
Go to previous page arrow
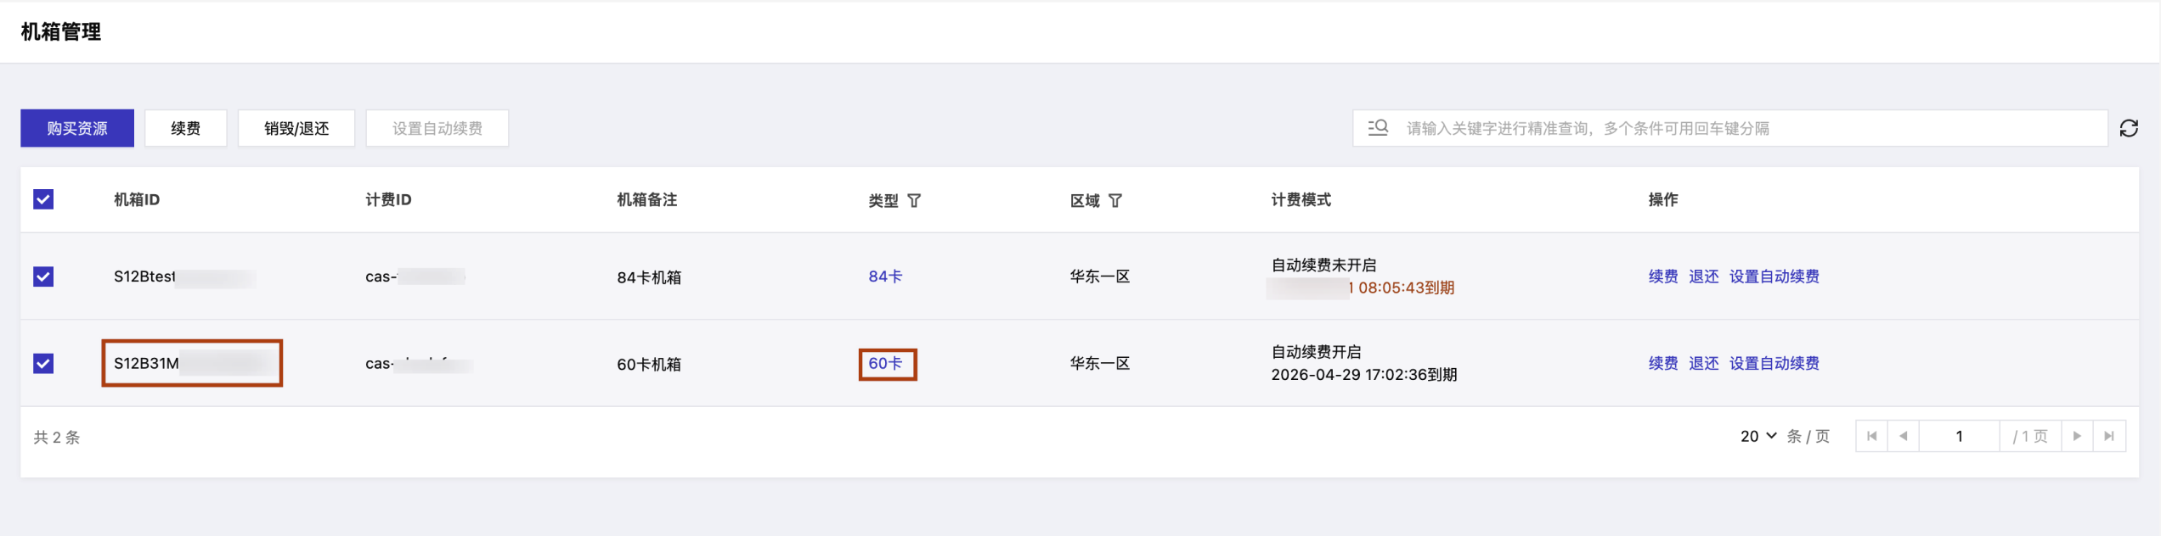(1903, 436)
